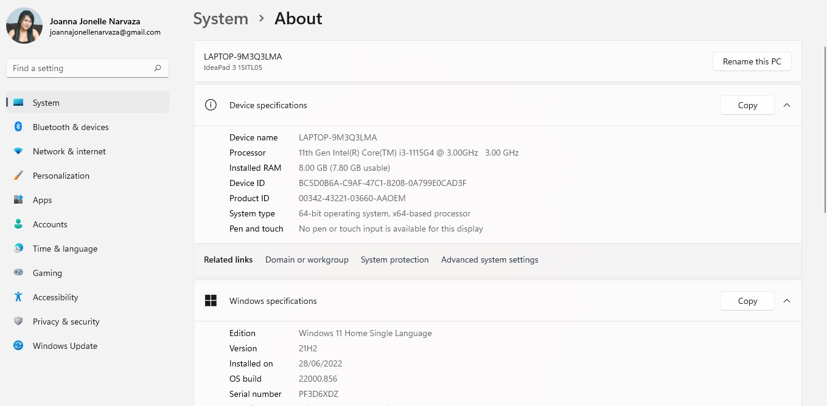Click the Personalization paintbrush icon
Viewport: 827px width, 406px height.
pos(18,176)
